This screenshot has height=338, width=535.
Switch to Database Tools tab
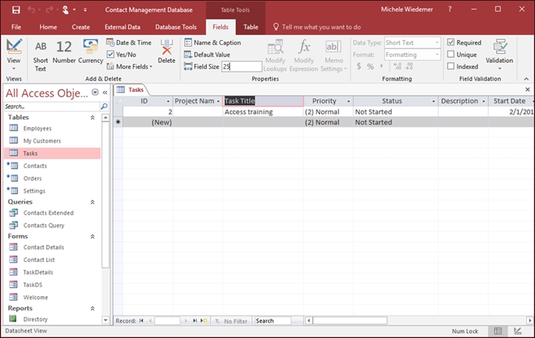coord(175,27)
